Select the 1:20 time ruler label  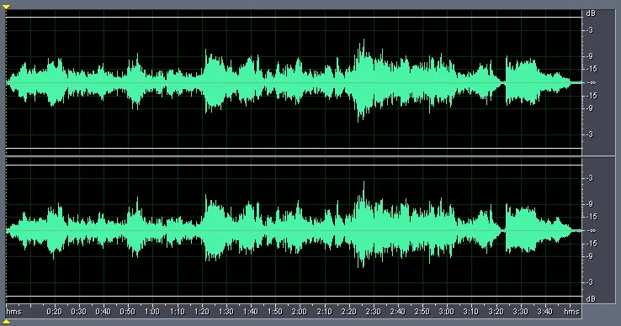pyautogui.click(x=202, y=312)
